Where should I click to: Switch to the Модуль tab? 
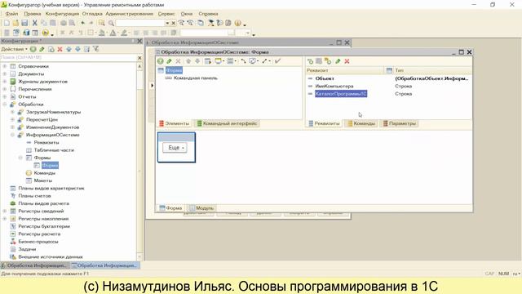tap(201, 208)
